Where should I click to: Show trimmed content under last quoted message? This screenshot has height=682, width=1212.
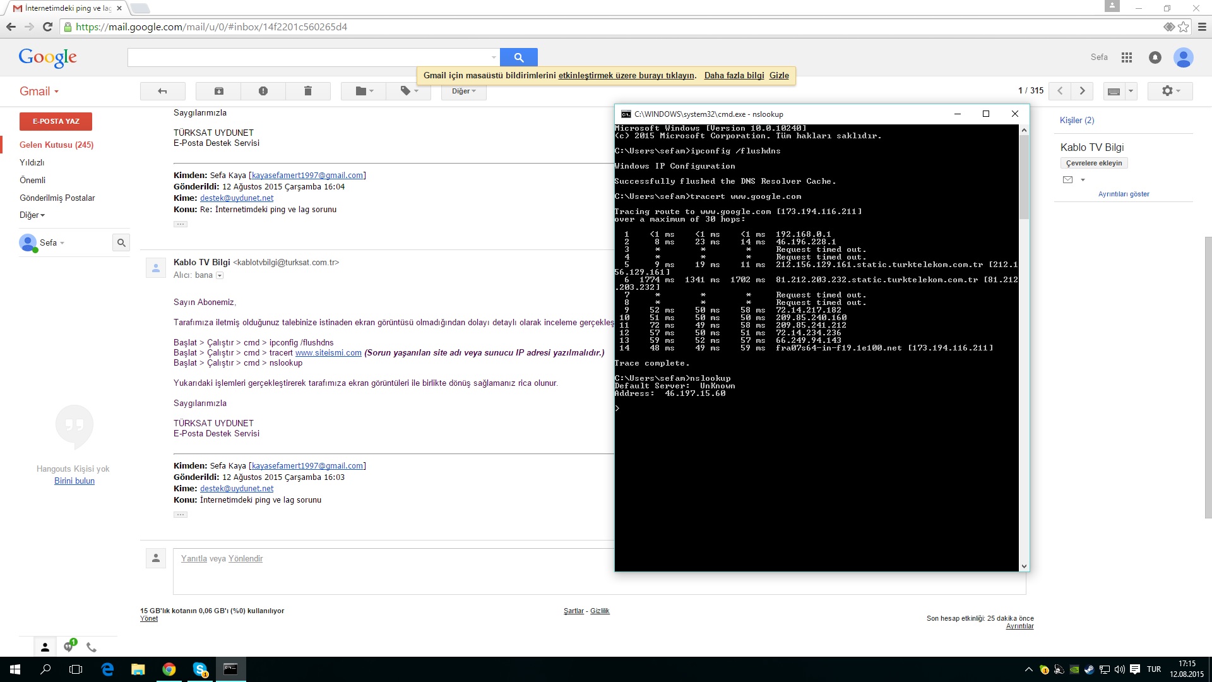(x=181, y=515)
